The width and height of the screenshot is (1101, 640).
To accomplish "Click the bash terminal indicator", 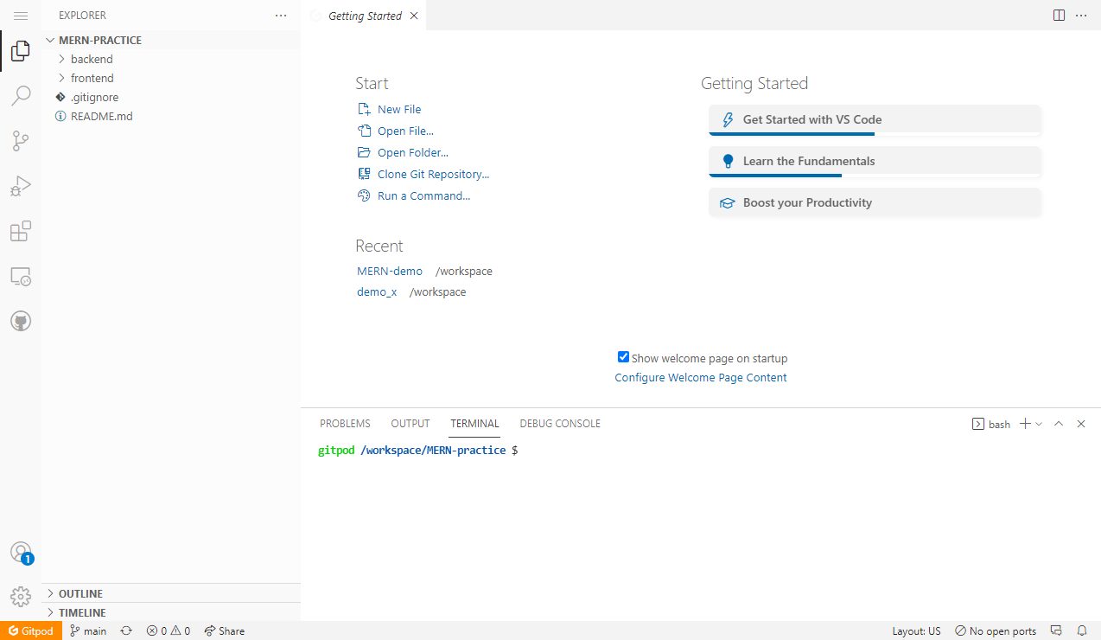I will [x=991, y=424].
